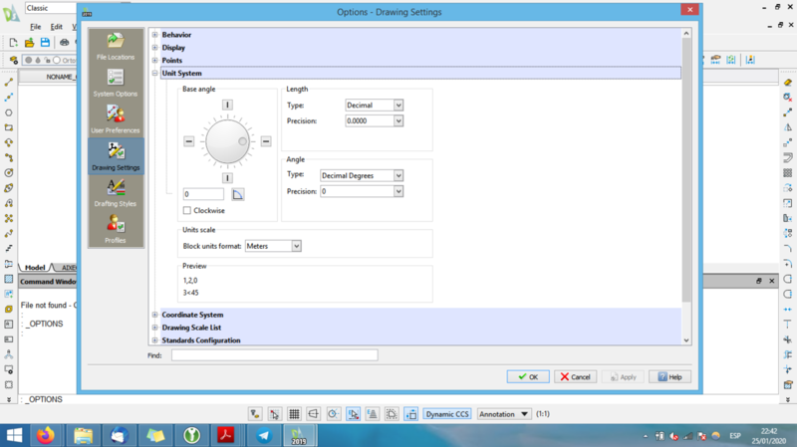This screenshot has height=447, width=797.
Task: Toggle Dynamic CCS in status bar
Action: click(x=447, y=413)
